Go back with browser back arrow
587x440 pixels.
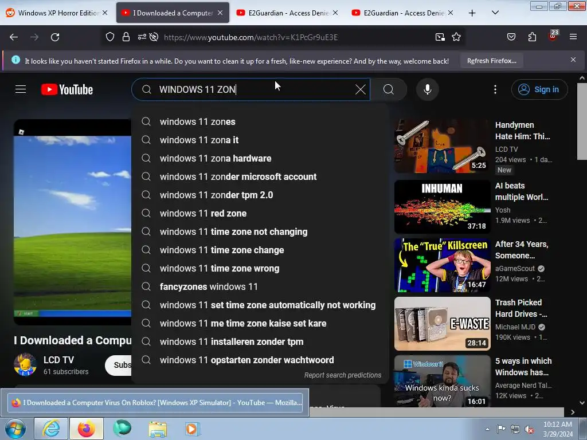(x=14, y=37)
